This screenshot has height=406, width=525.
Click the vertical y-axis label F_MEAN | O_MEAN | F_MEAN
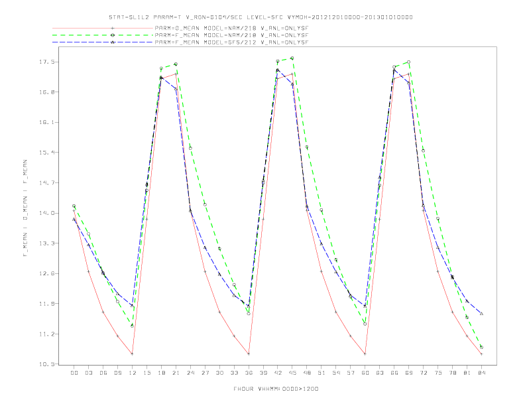(x=25, y=208)
